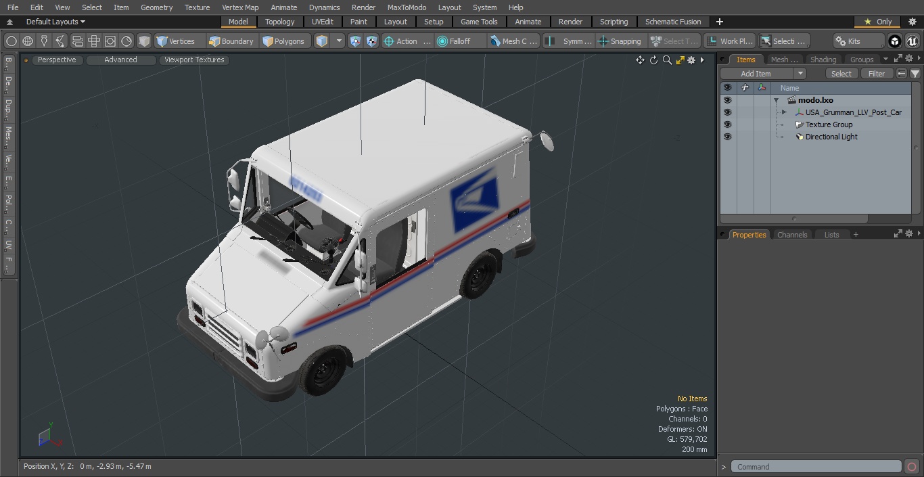
Task: Toggle the star Only button
Action: [877, 22]
